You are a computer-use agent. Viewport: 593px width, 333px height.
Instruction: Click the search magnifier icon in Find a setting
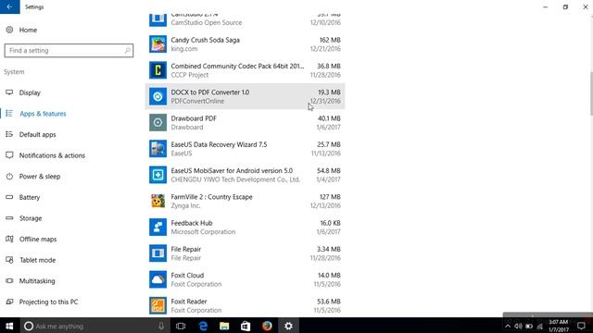point(128,50)
